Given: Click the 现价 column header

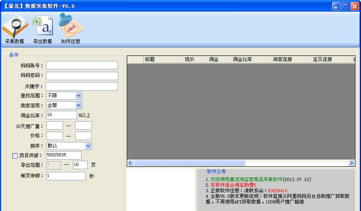Looking at the screenshot, I should 195,59.
